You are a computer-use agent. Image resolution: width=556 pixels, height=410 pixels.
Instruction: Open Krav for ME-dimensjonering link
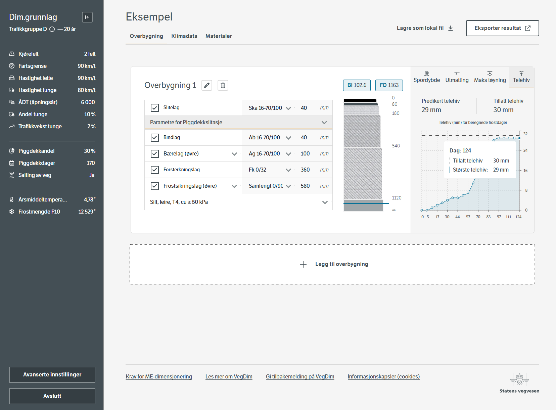pyautogui.click(x=159, y=377)
